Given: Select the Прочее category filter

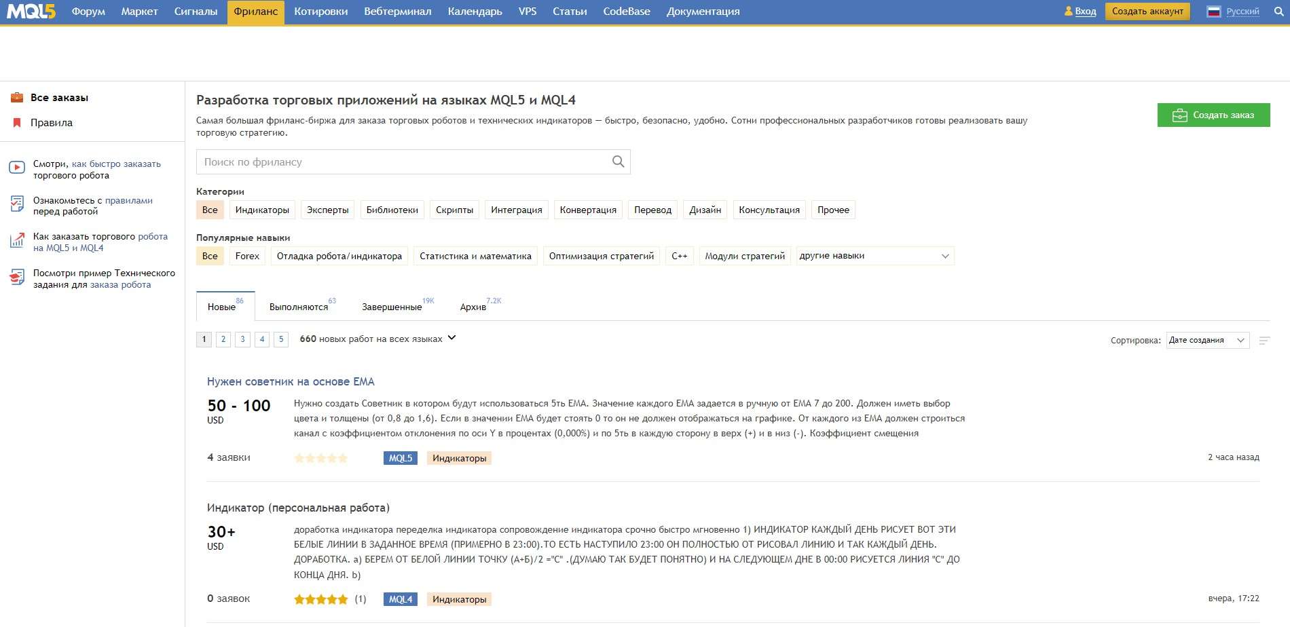Looking at the screenshot, I should click(x=833, y=210).
